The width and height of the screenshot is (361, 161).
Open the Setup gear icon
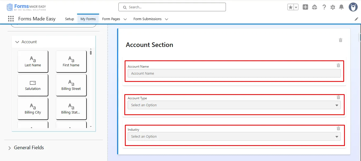(333, 7)
